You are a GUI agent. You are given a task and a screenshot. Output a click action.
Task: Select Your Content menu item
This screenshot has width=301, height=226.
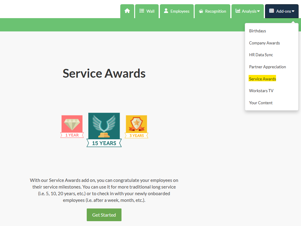click(x=261, y=103)
